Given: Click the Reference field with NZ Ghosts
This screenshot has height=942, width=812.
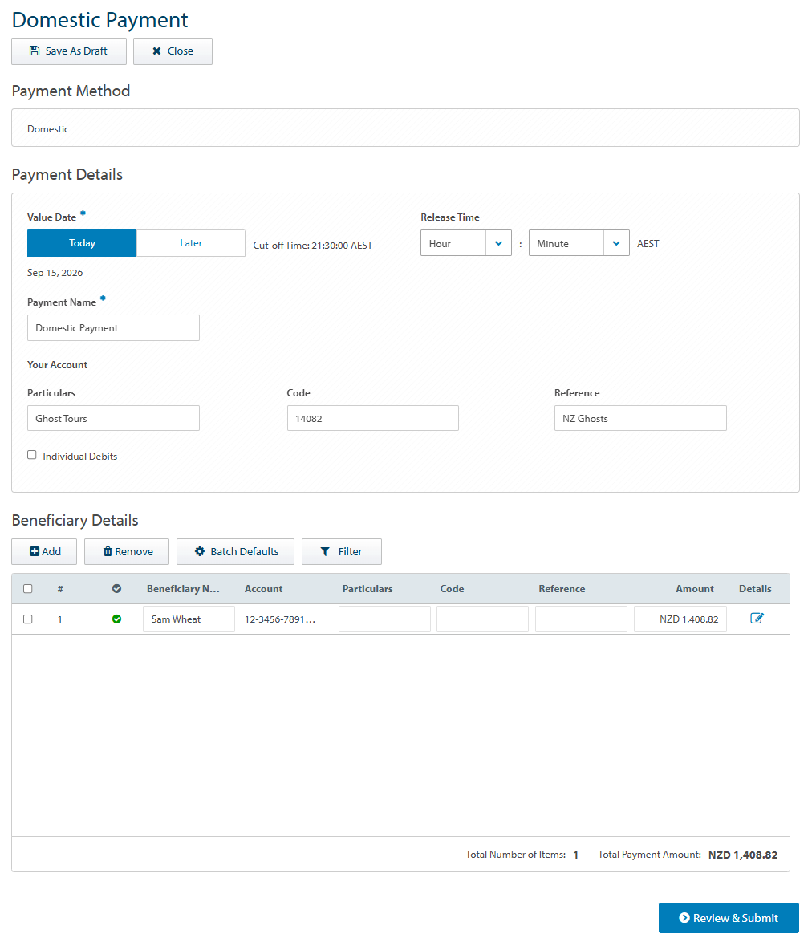Looking at the screenshot, I should click(x=640, y=418).
